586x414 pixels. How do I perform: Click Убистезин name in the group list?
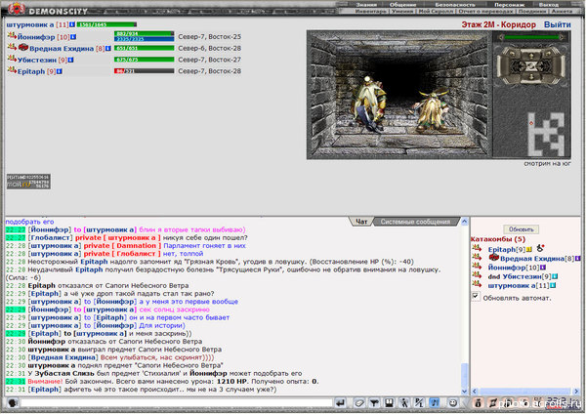point(37,60)
